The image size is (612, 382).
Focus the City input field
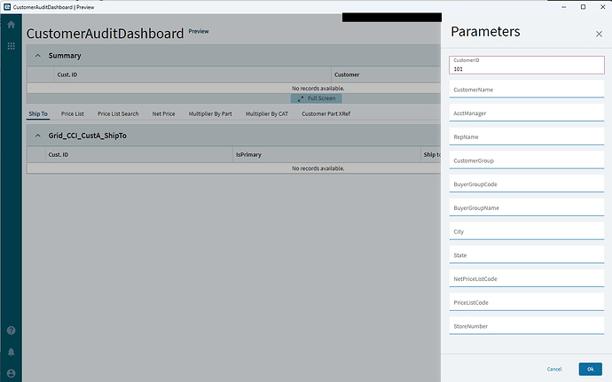527,231
